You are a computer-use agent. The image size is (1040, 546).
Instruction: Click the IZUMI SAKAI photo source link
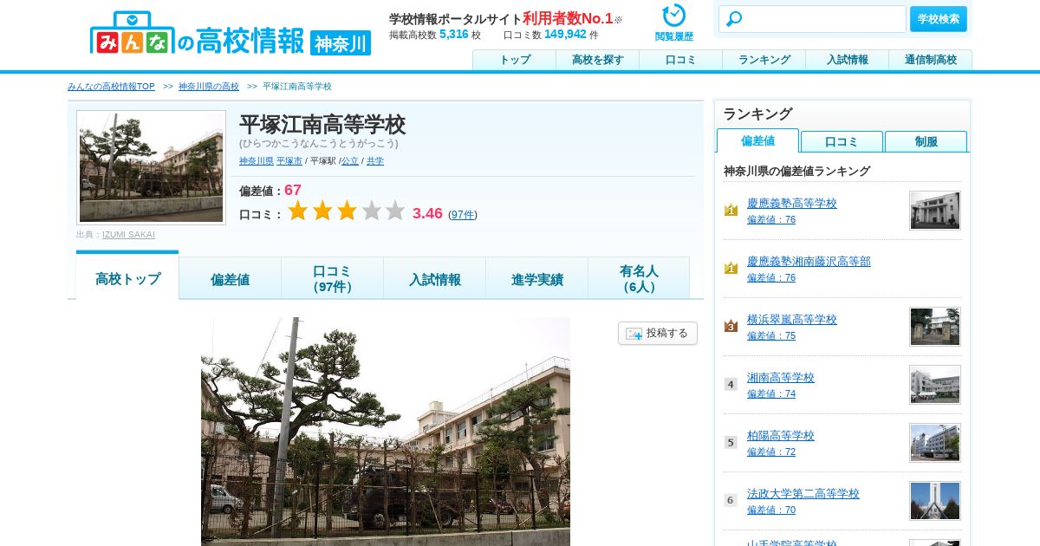[x=128, y=235]
